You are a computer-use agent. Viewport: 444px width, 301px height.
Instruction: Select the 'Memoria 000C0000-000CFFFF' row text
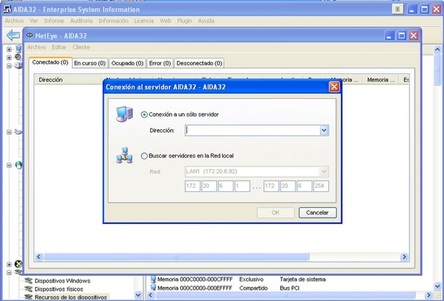(x=195, y=279)
